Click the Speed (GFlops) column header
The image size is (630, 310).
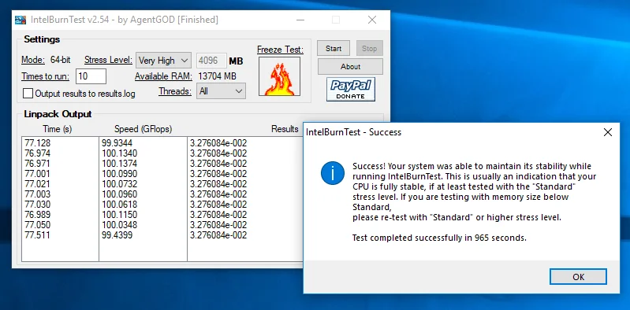tap(143, 129)
